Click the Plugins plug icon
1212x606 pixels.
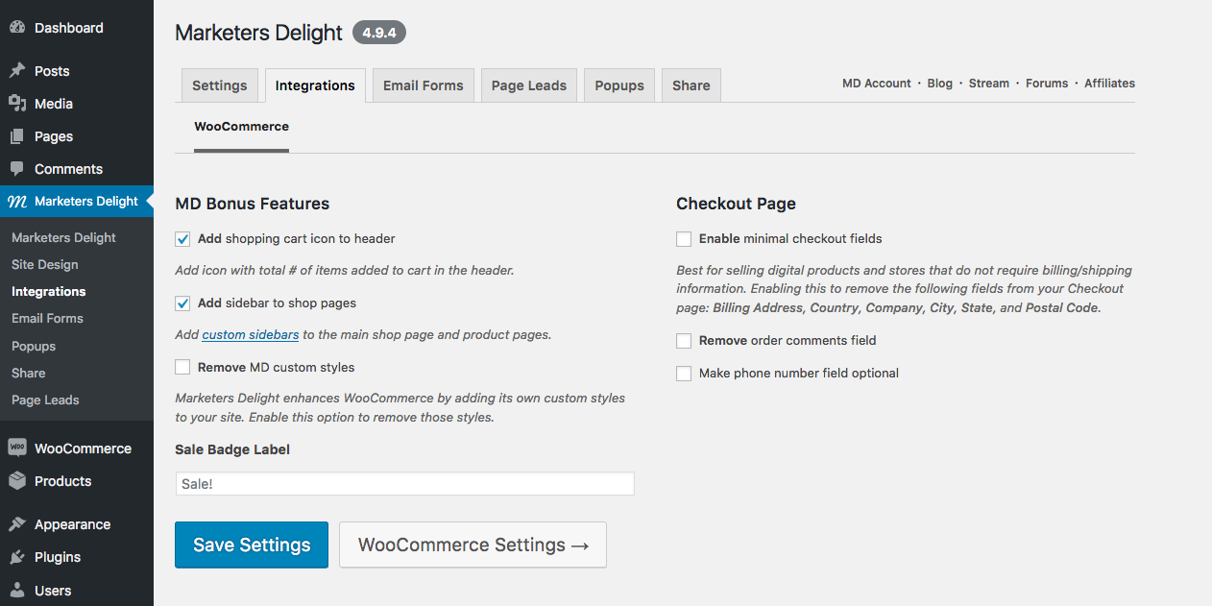coord(16,557)
